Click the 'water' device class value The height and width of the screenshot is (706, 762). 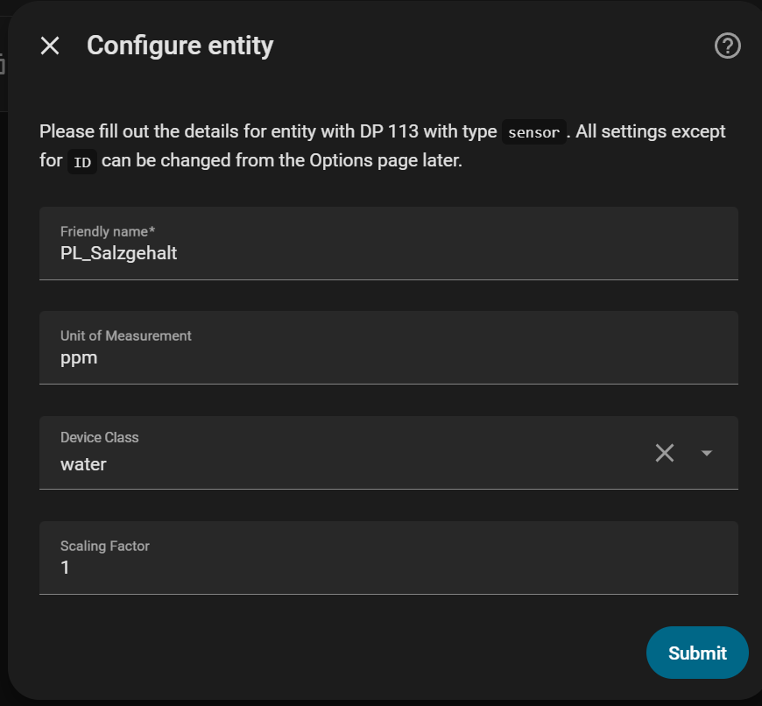83,464
